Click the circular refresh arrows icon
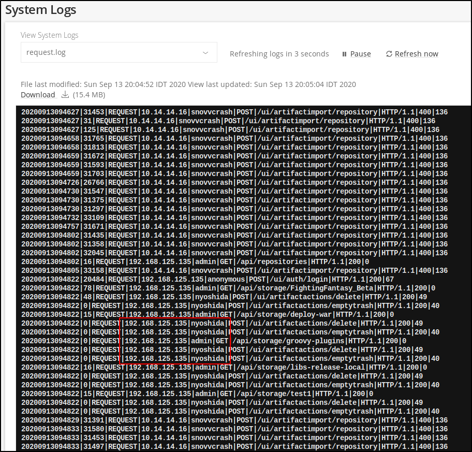This screenshot has height=452, width=472. (x=389, y=54)
